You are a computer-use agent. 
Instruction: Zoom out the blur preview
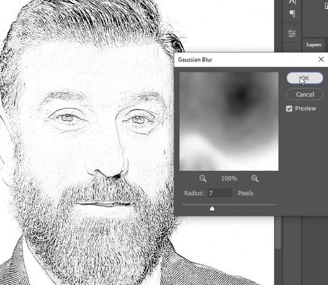203,179
